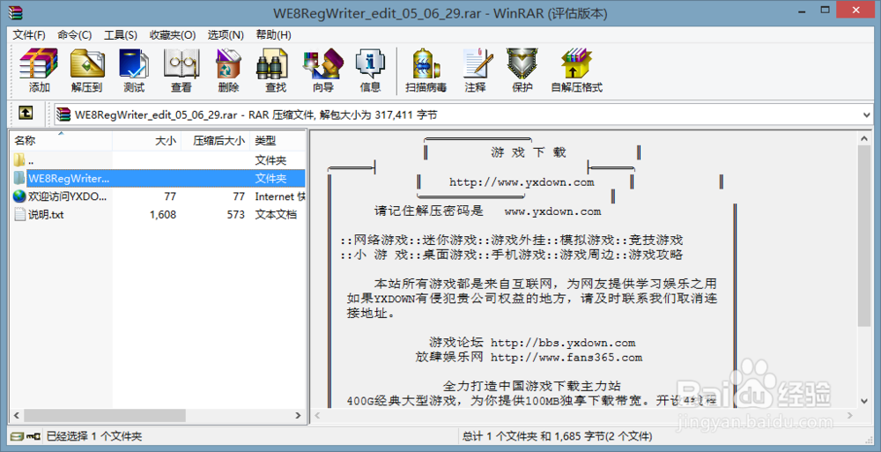Click the Extract To (解压到) icon
The height and width of the screenshot is (452, 881).
click(x=87, y=70)
